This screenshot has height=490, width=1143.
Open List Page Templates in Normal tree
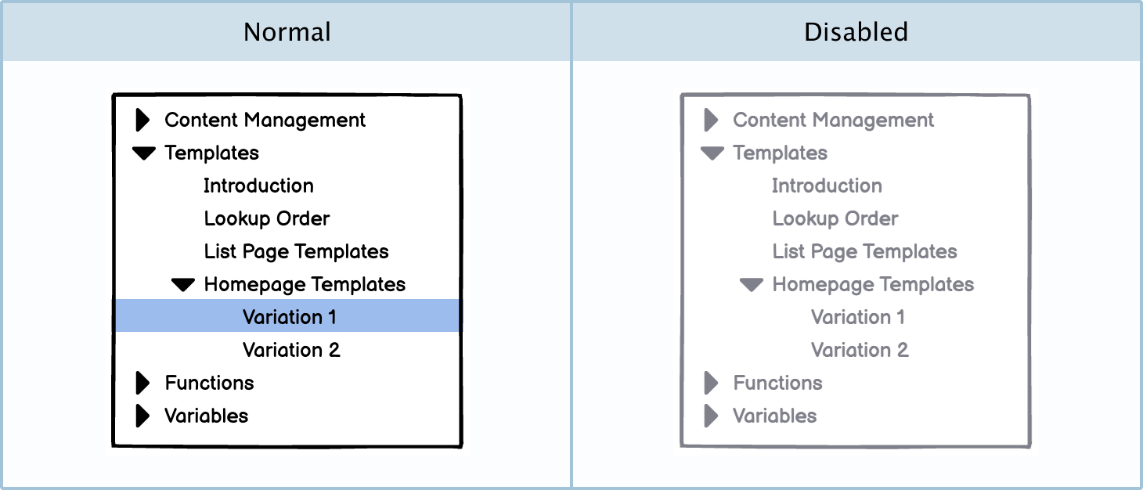296,251
